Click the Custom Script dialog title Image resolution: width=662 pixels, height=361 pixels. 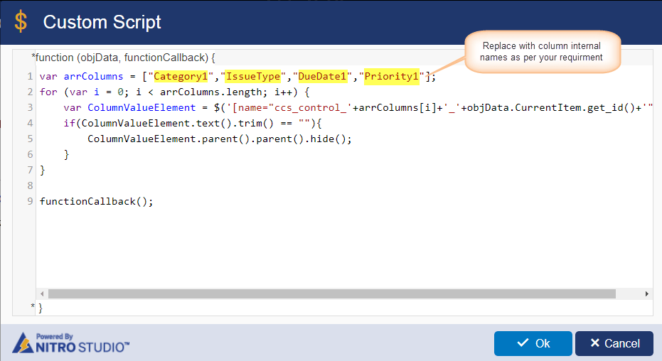tap(102, 22)
